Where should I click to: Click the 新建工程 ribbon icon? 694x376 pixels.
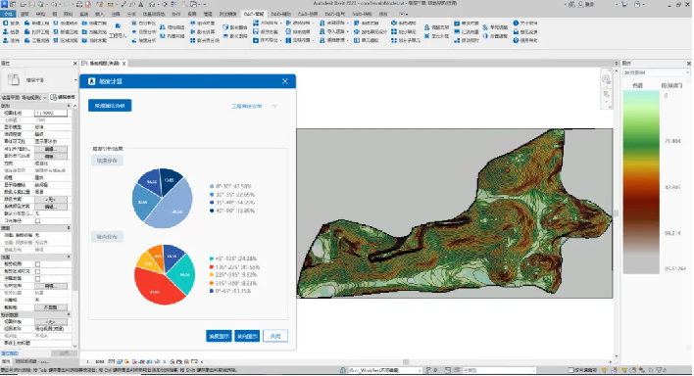27,23
